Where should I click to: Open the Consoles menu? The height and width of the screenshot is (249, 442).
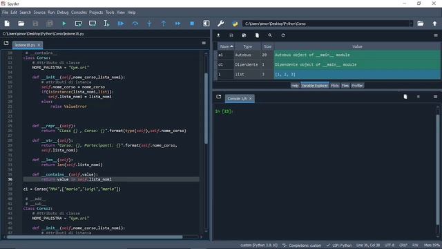coord(79,12)
